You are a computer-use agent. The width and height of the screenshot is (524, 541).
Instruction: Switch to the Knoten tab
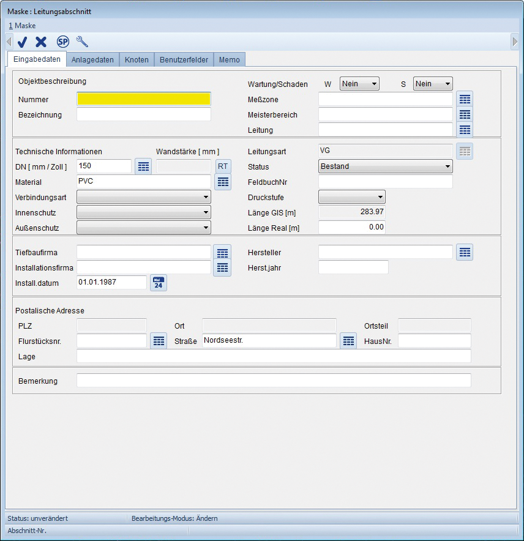click(137, 59)
